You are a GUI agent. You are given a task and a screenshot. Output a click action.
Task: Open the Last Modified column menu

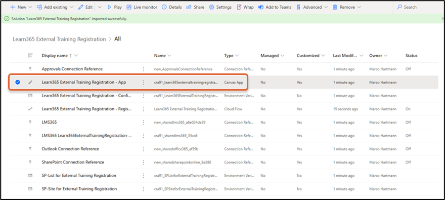(348, 56)
